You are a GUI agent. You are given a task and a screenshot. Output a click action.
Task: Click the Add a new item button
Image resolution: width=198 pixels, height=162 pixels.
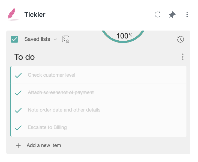coord(38,145)
